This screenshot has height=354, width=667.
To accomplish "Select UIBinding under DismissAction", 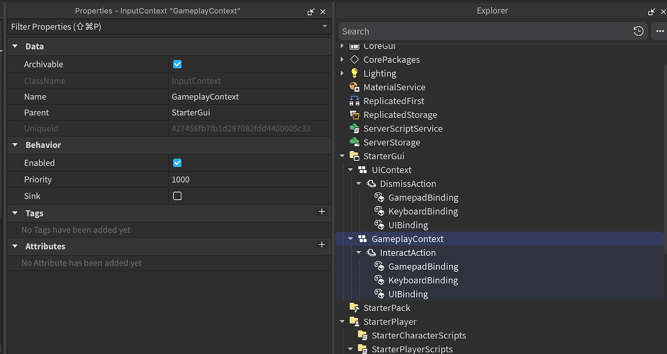I will tap(408, 225).
